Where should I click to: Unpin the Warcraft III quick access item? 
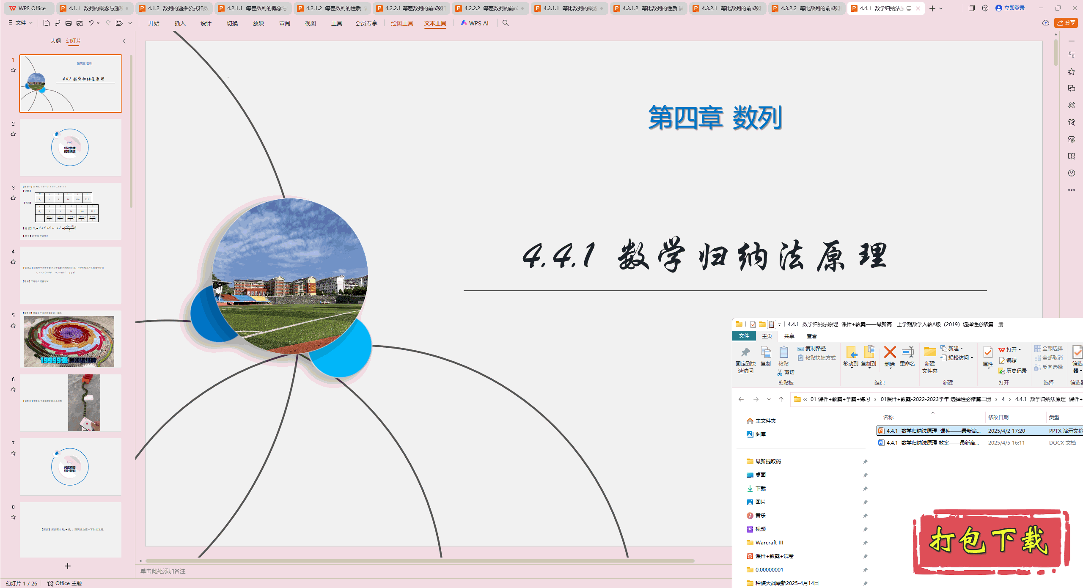865,543
